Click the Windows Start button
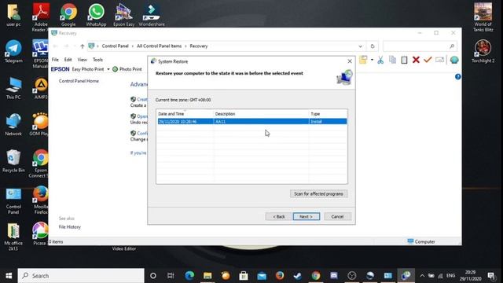 tap(9, 276)
